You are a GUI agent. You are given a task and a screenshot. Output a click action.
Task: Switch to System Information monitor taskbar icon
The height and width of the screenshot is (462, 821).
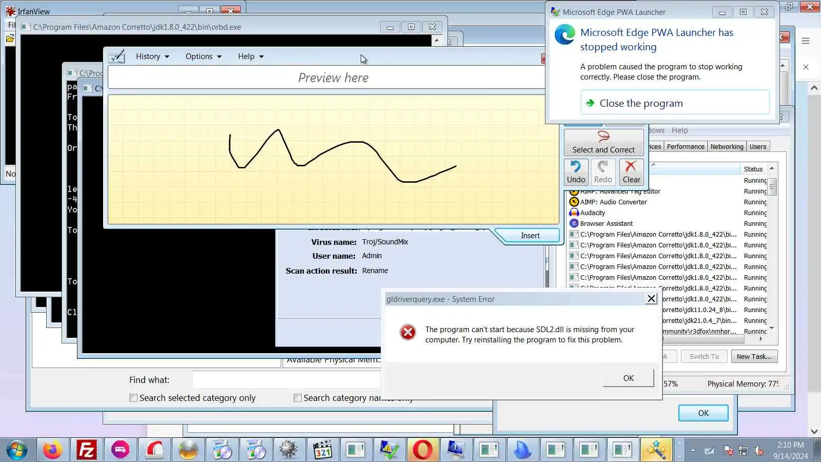coord(456,450)
